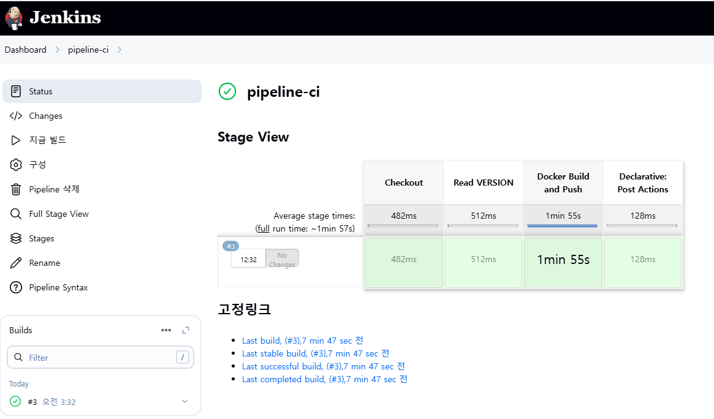Click the #3 build badge in Stage View
Screen dimensions: 714x419
click(x=231, y=246)
